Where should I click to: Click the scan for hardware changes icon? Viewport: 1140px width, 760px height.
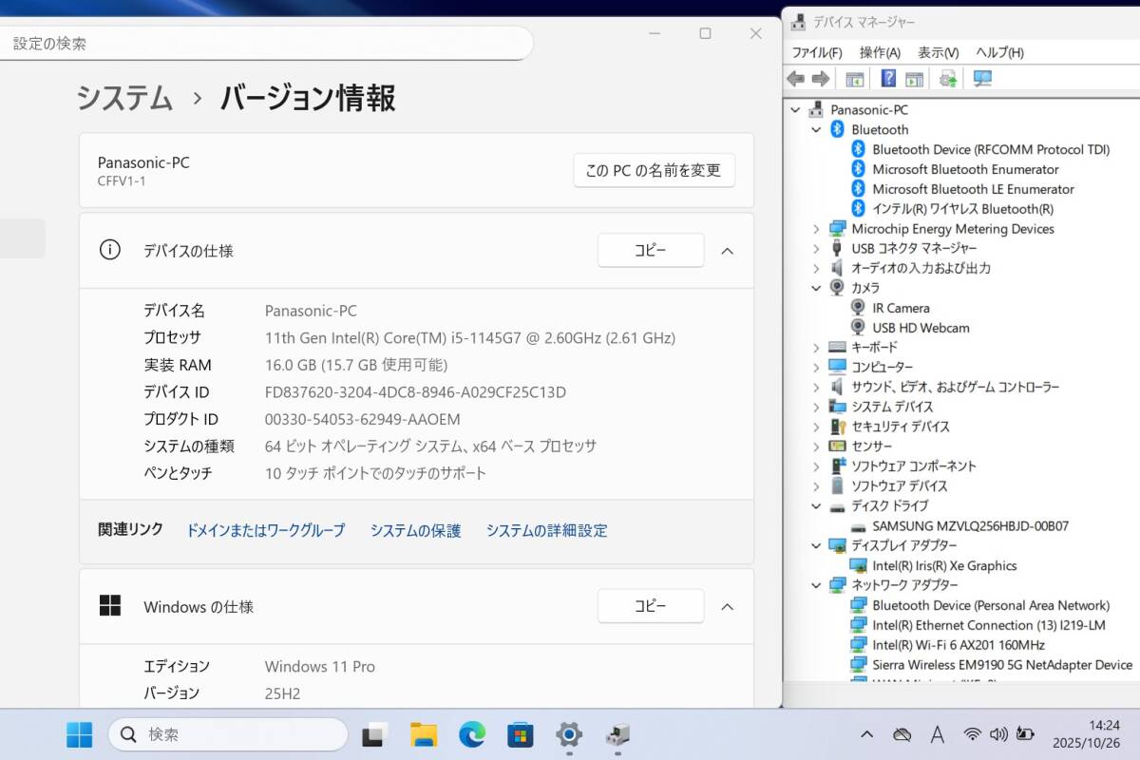coord(982,79)
